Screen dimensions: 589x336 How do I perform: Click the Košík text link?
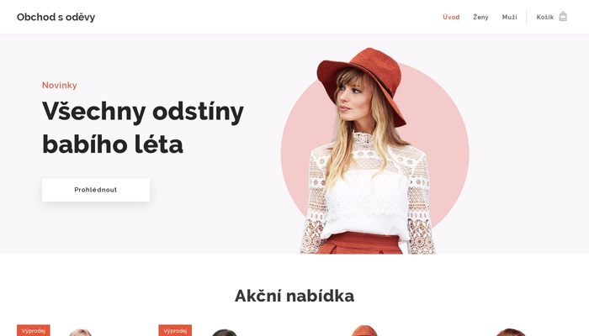pos(545,18)
